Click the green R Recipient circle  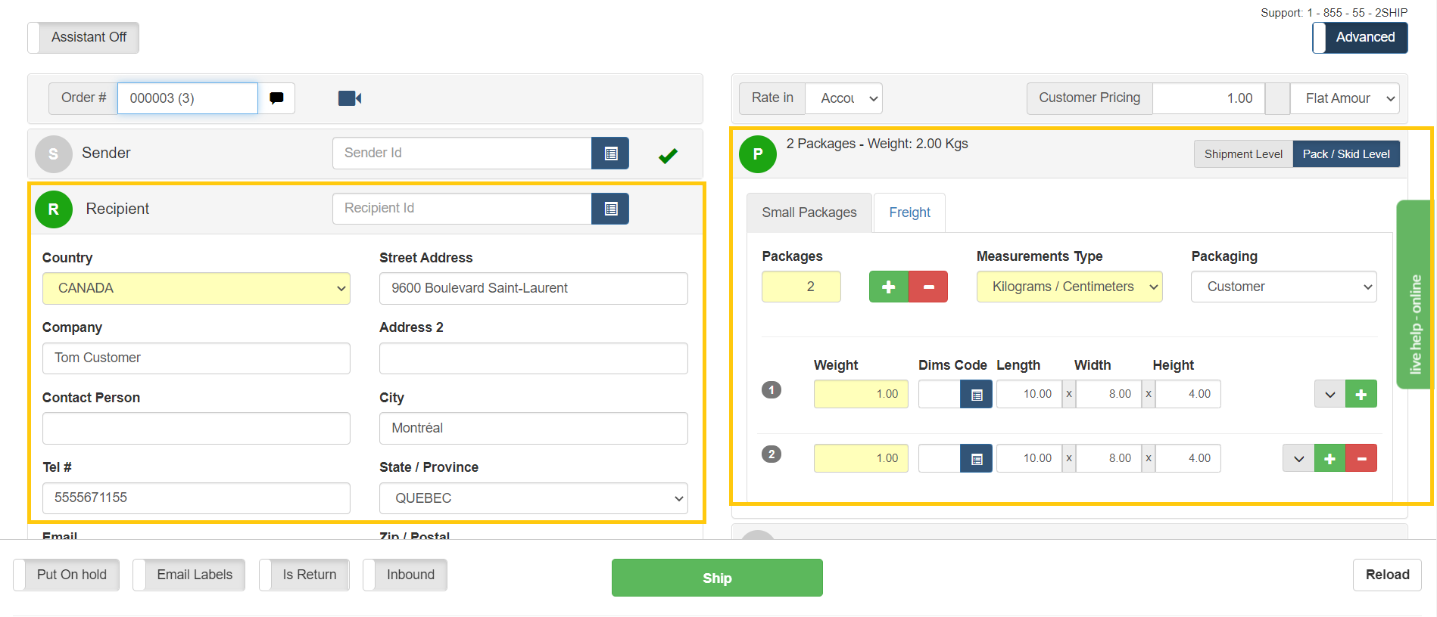(53, 209)
